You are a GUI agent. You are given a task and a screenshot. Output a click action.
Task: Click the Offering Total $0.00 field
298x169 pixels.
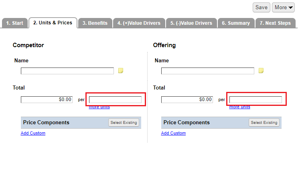[187, 99]
